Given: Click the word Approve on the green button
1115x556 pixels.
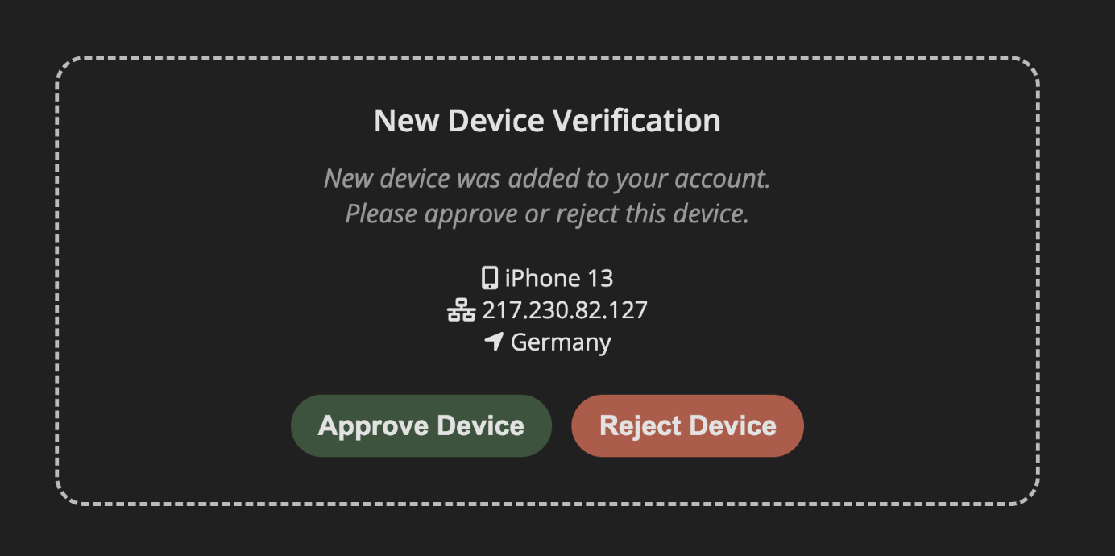Looking at the screenshot, I should click(x=373, y=426).
